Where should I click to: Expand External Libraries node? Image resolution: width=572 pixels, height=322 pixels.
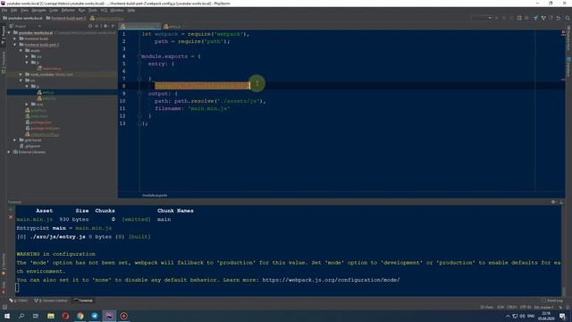[10, 152]
